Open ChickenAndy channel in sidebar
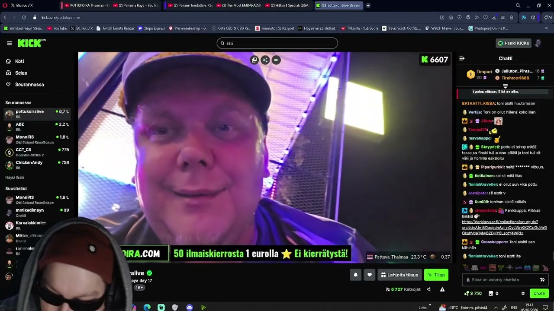554x311 pixels. click(37, 165)
